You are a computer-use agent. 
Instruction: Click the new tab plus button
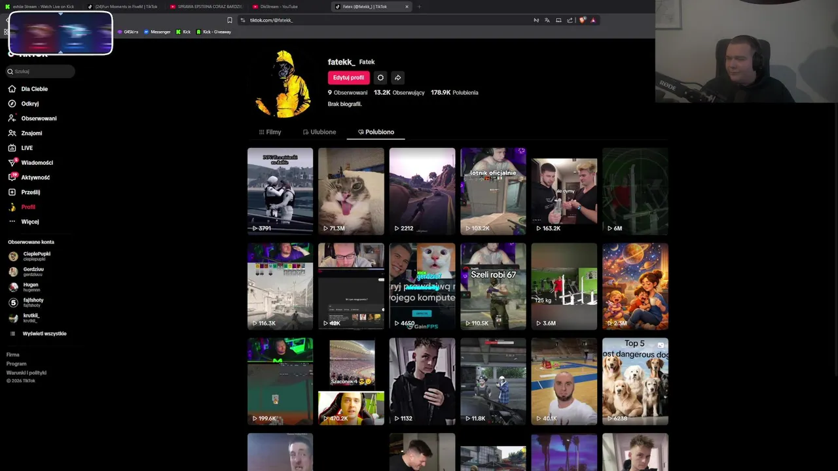pyautogui.click(x=419, y=7)
